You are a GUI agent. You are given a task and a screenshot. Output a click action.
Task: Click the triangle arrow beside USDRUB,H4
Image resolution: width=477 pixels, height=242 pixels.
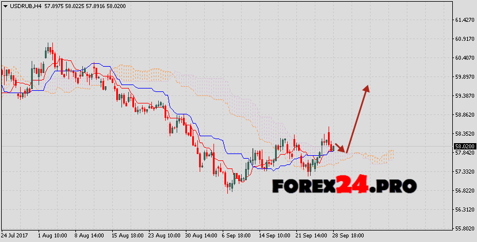[5, 5]
